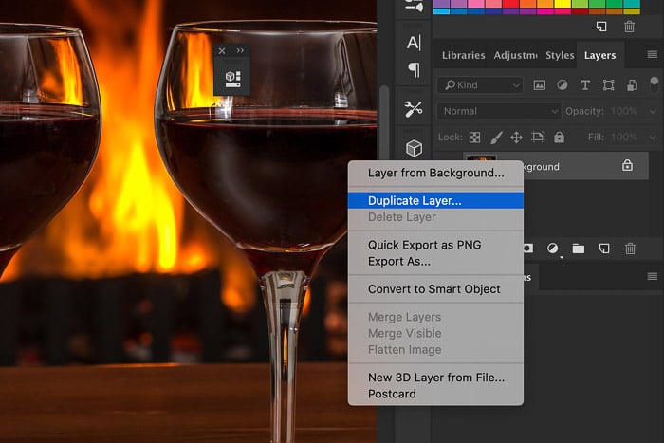This screenshot has height=443, width=664.
Task: Filter for pixel layers icon
Action: [x=539, y=85]
